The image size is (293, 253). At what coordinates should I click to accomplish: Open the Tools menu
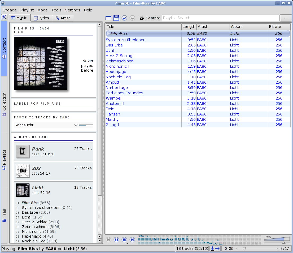56,10
